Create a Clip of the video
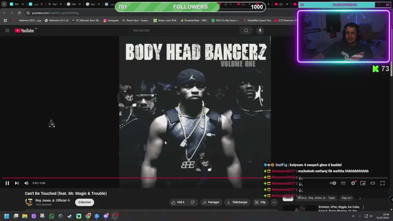Screen dimensions: 393x221 pyautogui.click(x=260, y=202)
